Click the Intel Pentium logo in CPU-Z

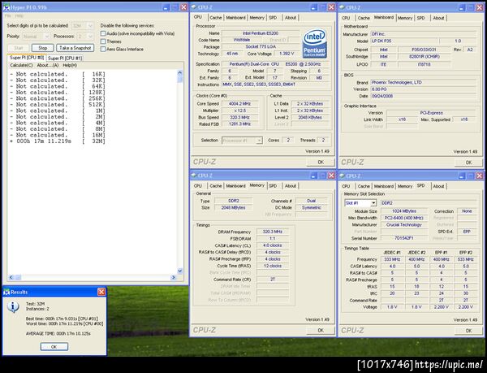316,44
